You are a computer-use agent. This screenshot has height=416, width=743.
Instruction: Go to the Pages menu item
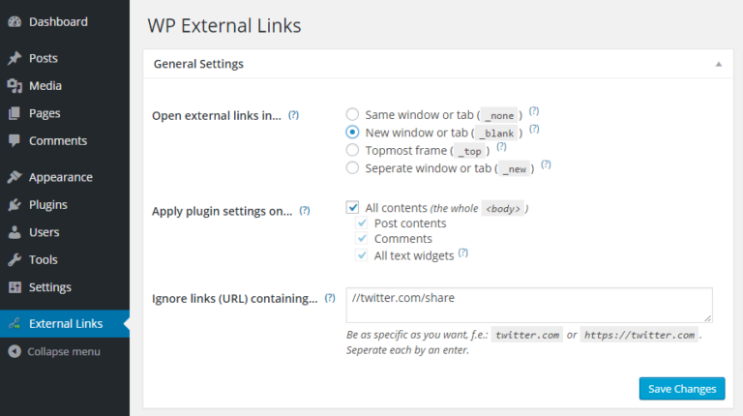45,113
